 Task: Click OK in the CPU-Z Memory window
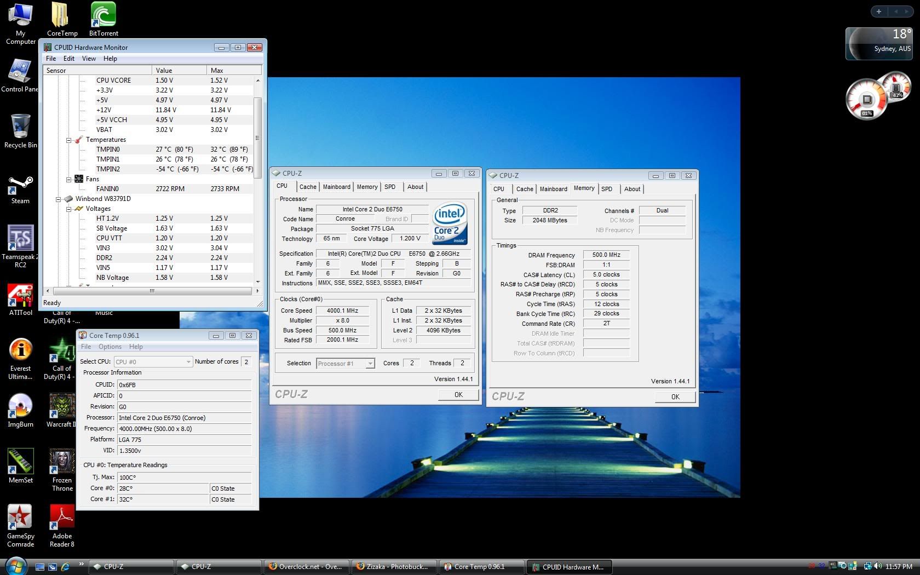[x=675, y=396]
